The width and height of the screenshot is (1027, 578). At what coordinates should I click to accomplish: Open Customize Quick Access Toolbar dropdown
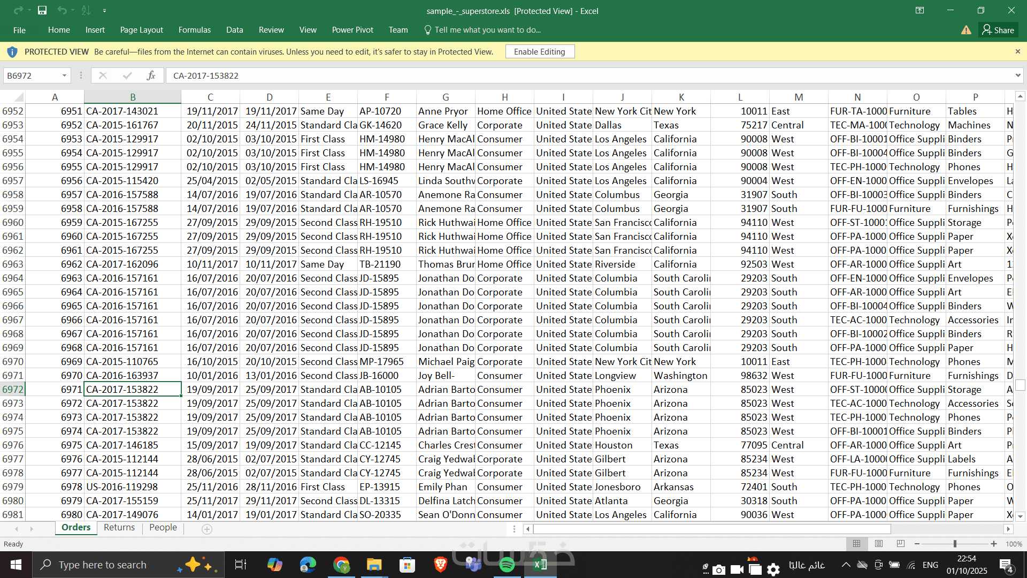104,10
